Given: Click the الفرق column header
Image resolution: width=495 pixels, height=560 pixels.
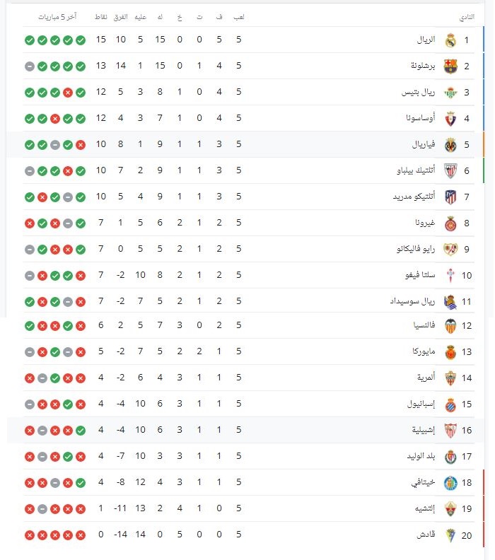Looking at the screenshot, I should coord(121,16).
